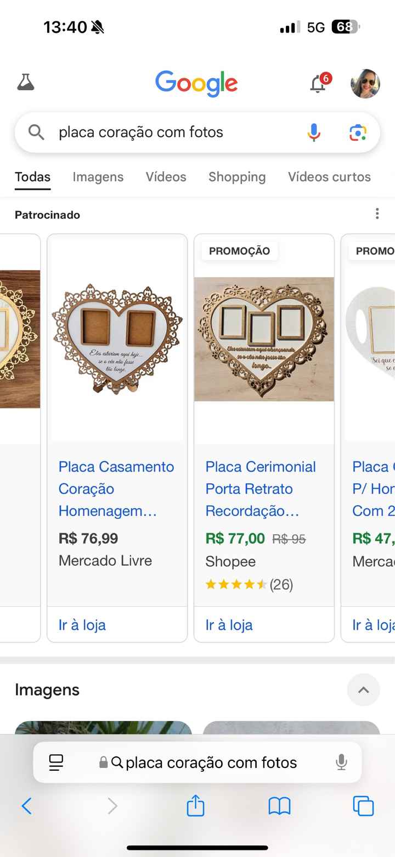Image resolution: width=395 pixels, height=857 pixels.
Task: Open Placa Casamento Coração Homenagem link
Action: point(116,489)
